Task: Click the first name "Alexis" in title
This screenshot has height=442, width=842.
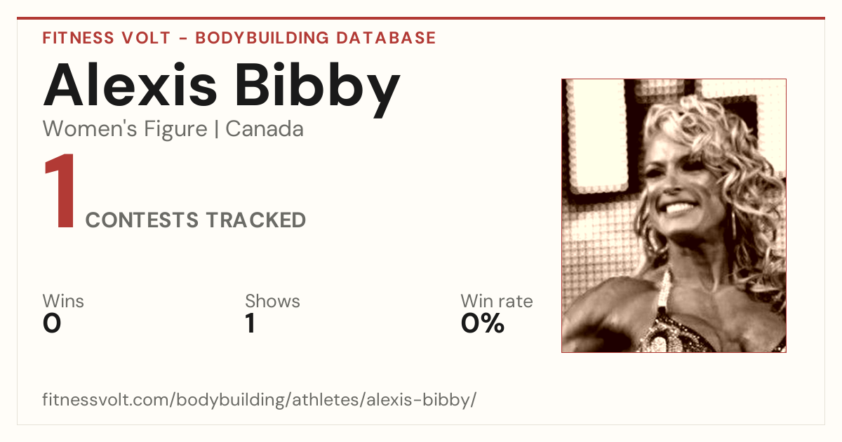Action: coord(131,86)
